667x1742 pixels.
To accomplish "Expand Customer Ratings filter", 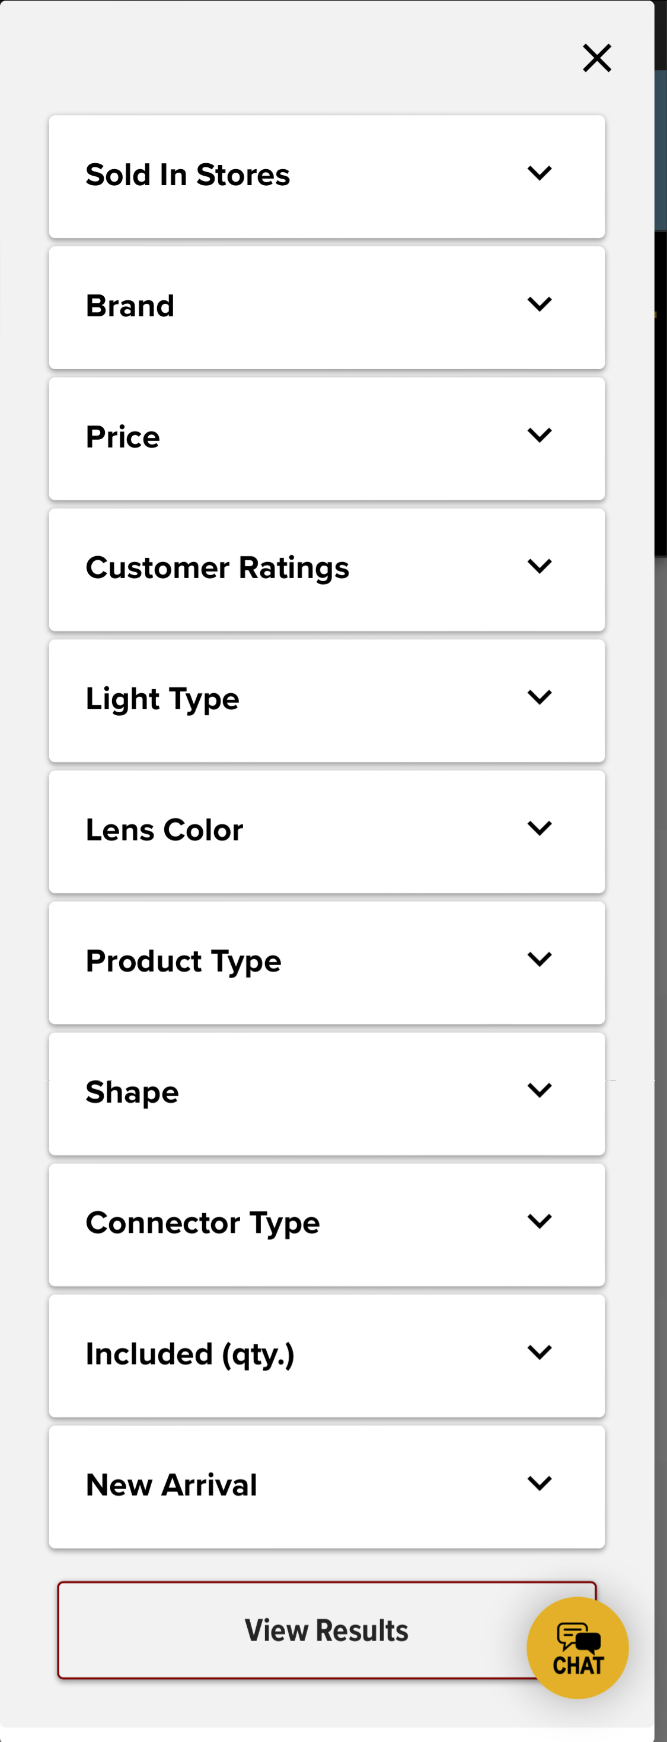I will coord(327,568).
